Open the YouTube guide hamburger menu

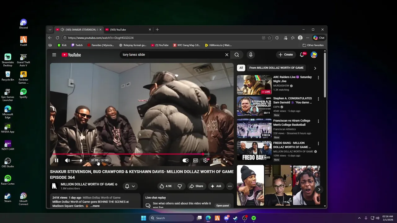pos(54,55)
